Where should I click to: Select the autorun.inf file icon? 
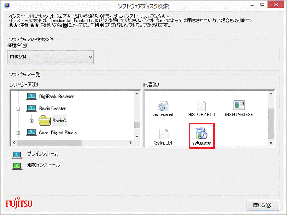[163, 106]
